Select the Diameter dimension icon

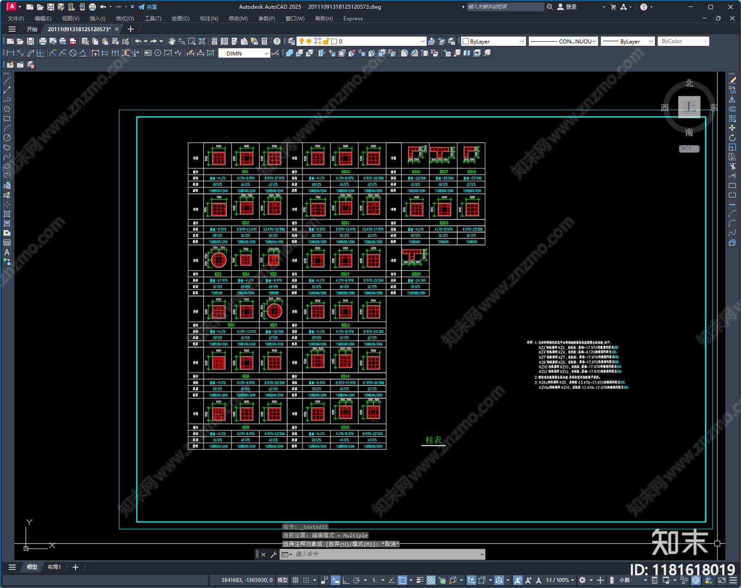[x=73, y=53]
